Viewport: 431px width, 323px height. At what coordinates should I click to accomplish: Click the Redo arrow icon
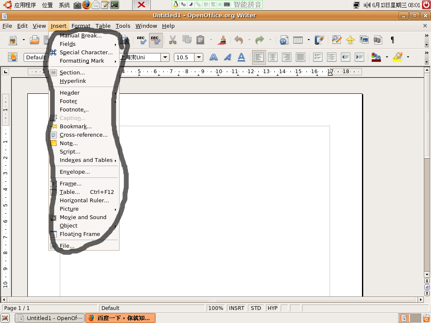point(259,40)
